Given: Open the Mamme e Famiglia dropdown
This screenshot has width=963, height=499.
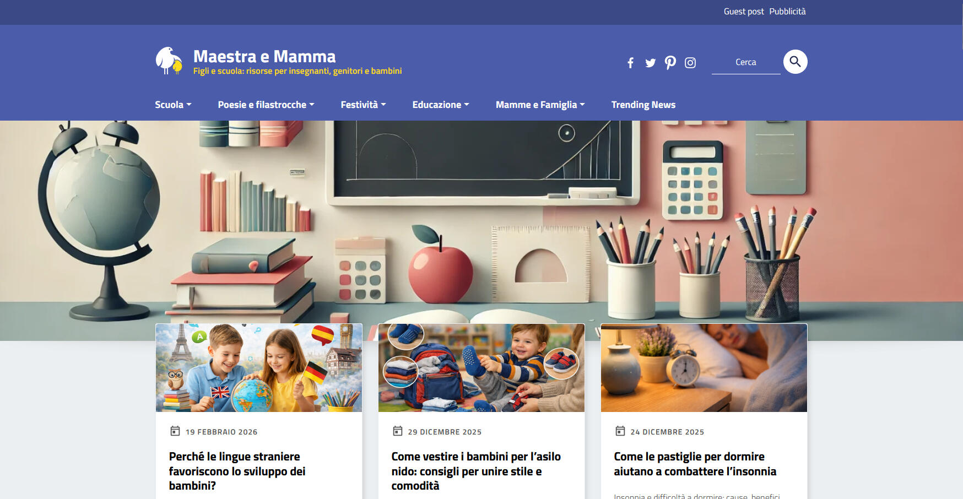Looking at the screenshot, I should pos(540,105).
